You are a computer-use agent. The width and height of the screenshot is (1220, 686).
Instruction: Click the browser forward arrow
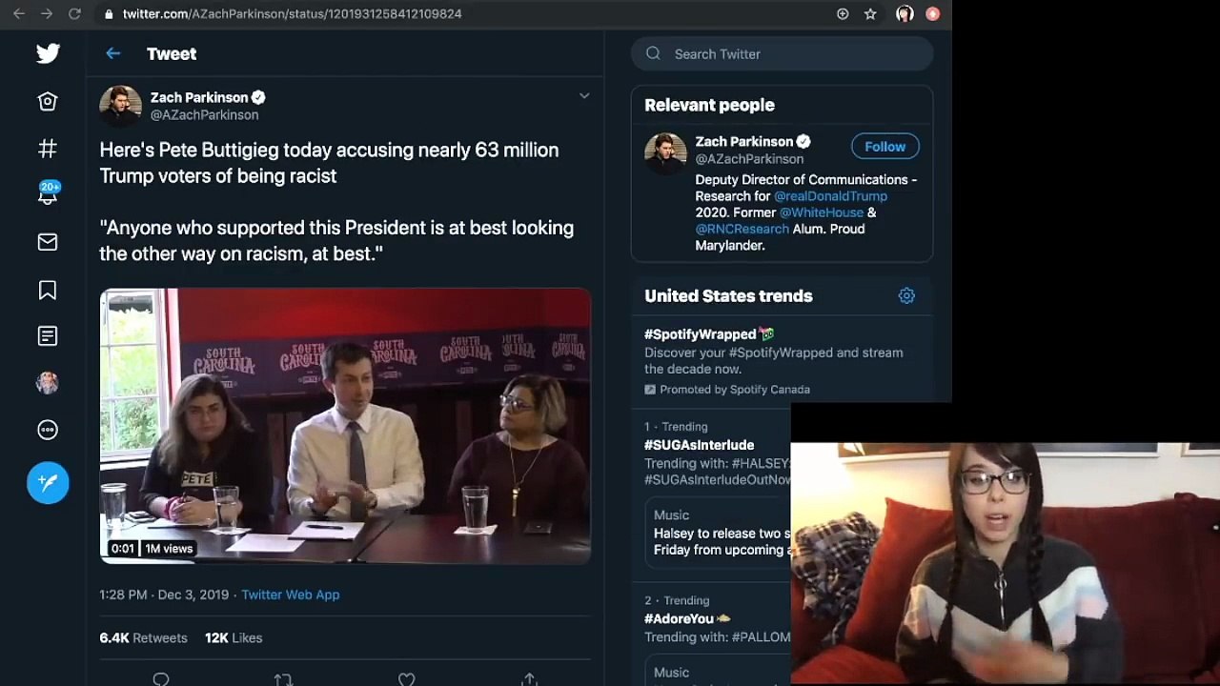pyautogui.click(x=47, y=14)
